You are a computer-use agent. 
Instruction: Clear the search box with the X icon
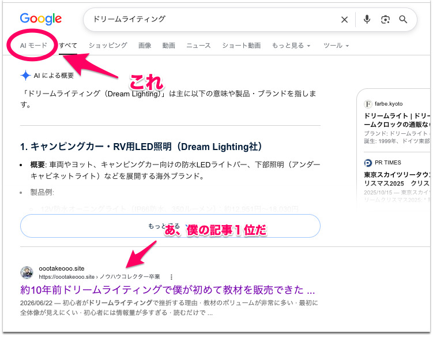click(344, 20)
